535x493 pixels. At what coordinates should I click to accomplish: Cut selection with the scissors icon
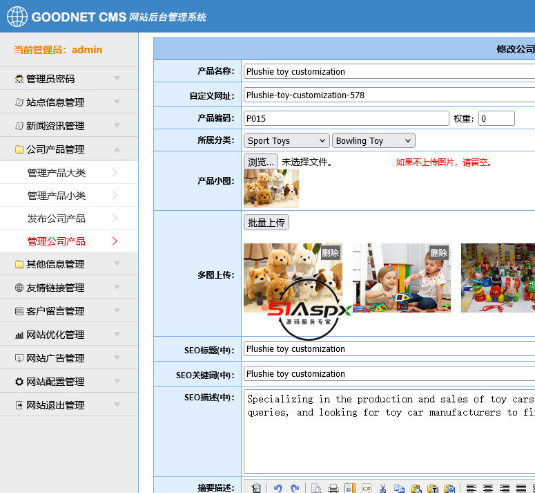click(x=383, y=488)
